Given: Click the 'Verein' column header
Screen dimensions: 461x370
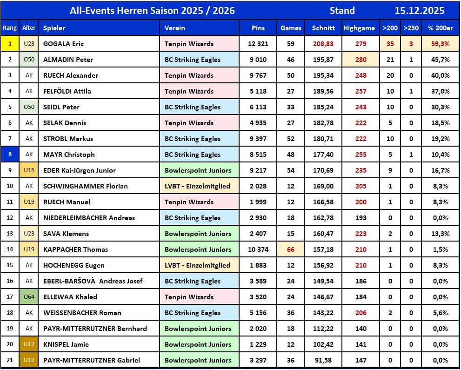Looking at the screenshot, I should [175, 28].
